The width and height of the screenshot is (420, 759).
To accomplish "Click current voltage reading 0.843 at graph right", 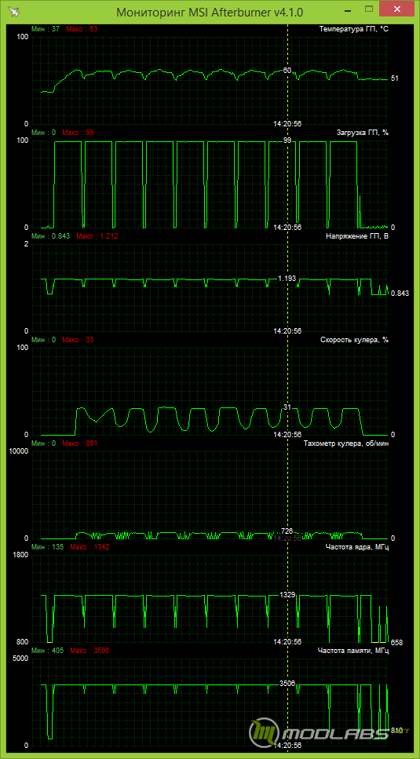I will coord(400,293).
